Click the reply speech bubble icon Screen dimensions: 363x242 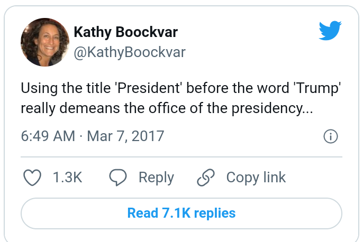point(117,178)
